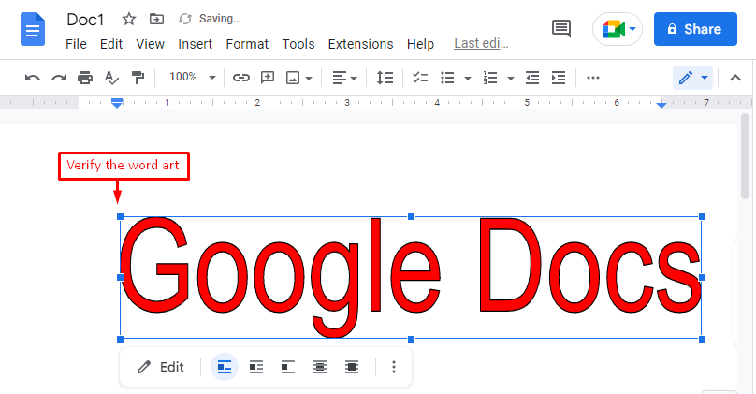Screen dimensions: 756x394
Task: Select In front of text option
Action: click(352, 367)
